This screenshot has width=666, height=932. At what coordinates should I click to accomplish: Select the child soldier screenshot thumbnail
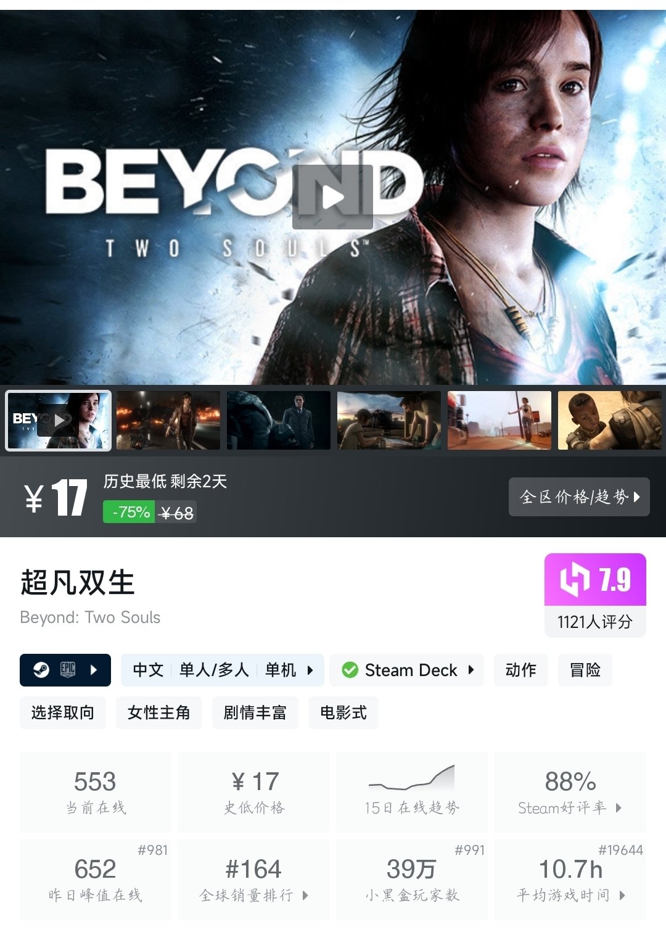coord(610,420)
